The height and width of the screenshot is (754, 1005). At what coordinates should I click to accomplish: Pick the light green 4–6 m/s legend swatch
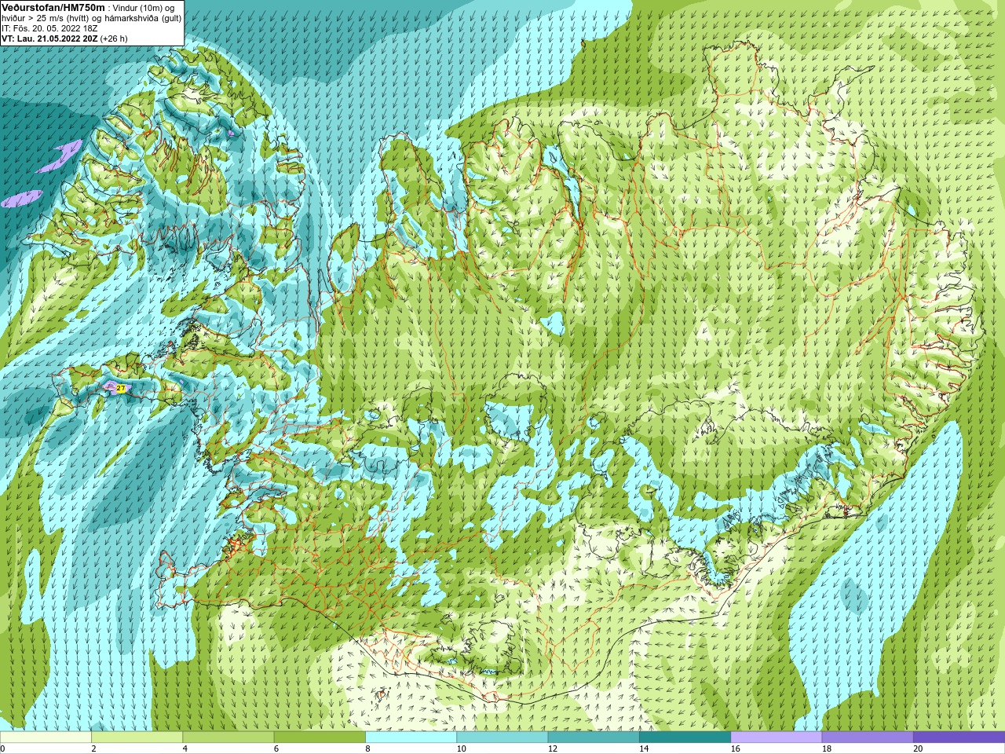(x=228, y=738)
